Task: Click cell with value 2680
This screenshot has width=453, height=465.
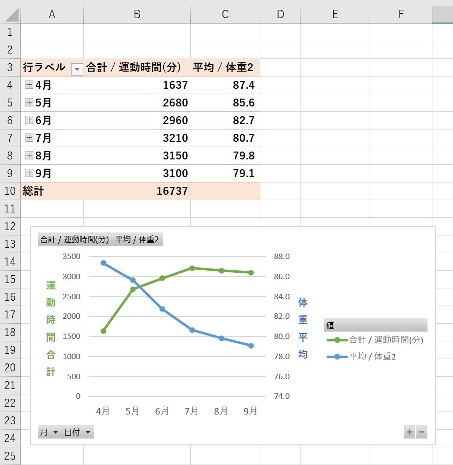Action: [x=137, y=103]
